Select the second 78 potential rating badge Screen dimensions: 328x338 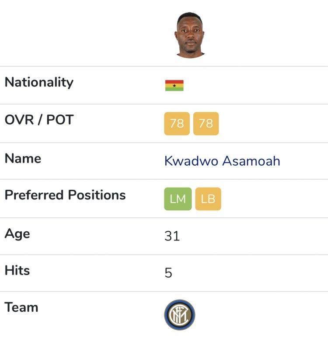(x=206, y=123)
